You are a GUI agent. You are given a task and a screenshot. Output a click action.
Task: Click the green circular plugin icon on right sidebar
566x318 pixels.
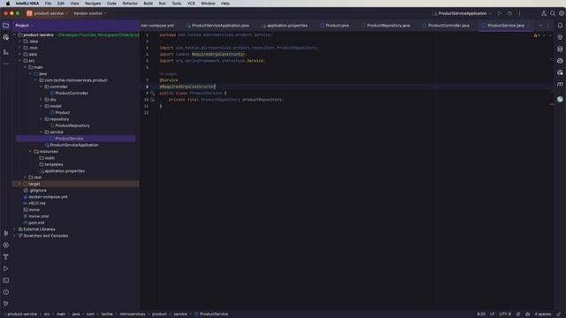560,100
